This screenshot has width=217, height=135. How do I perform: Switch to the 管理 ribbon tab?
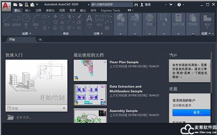[72, 11]
